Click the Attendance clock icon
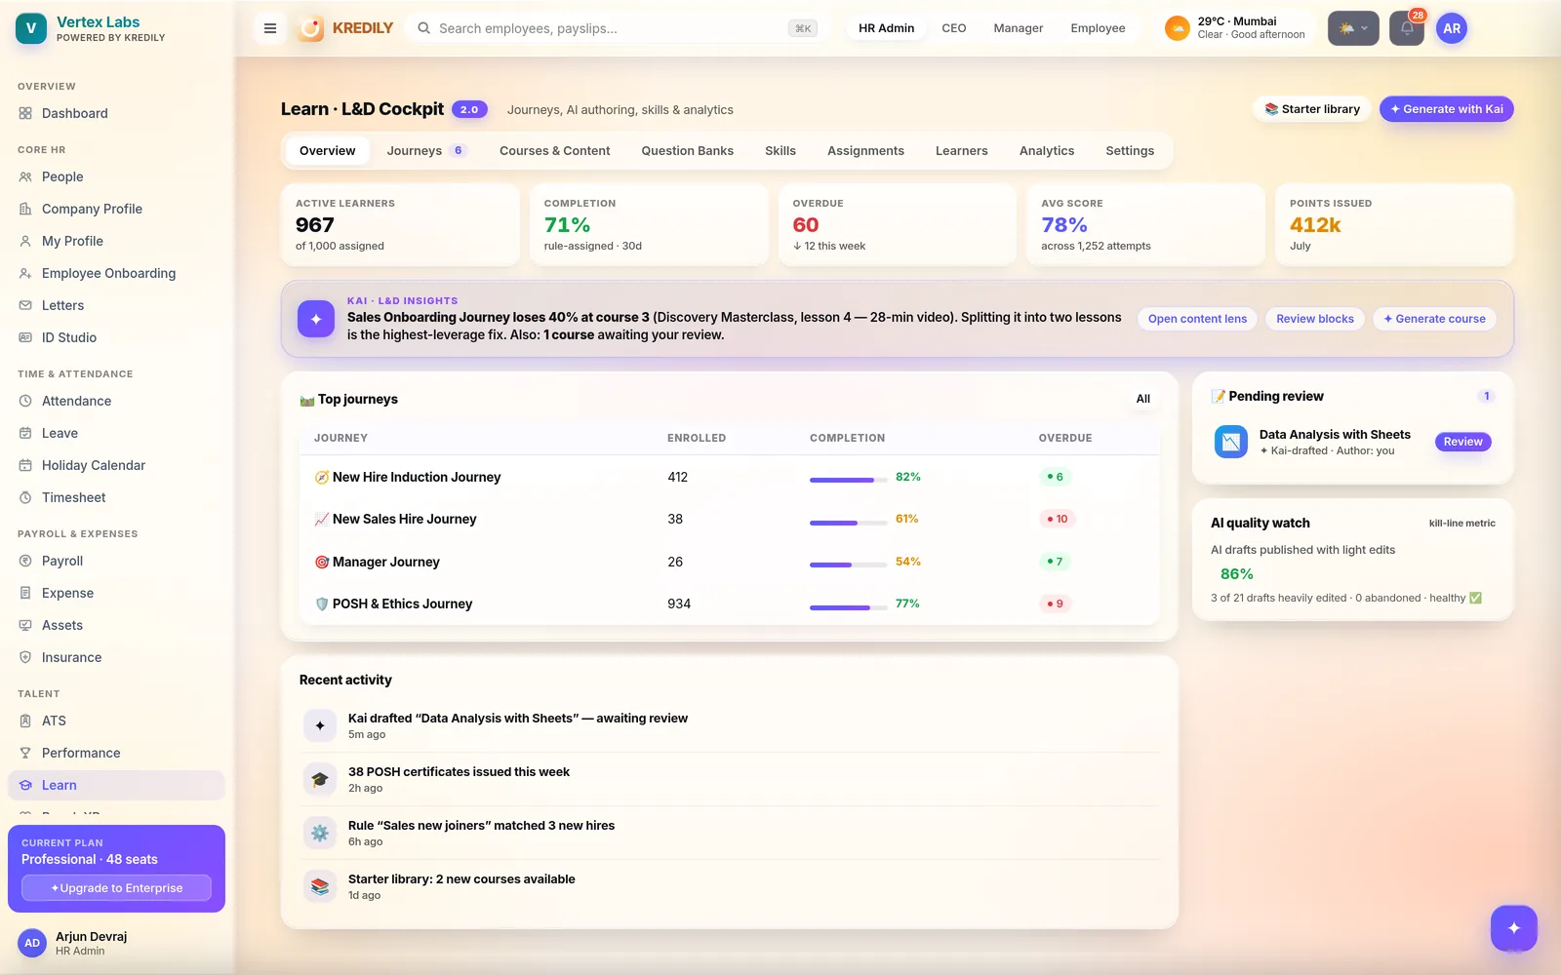This screenshot has height=975, width=1561. coord(25,401)
